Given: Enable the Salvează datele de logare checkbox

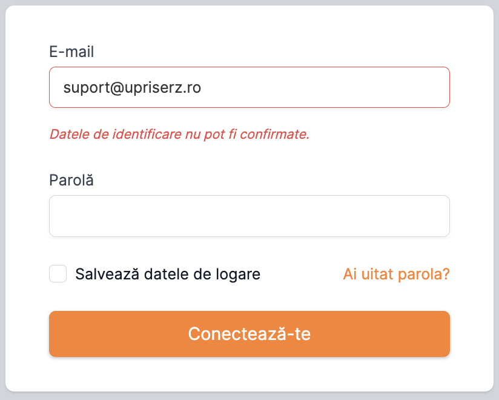Looking at the screenshot, I should [58, 273].
